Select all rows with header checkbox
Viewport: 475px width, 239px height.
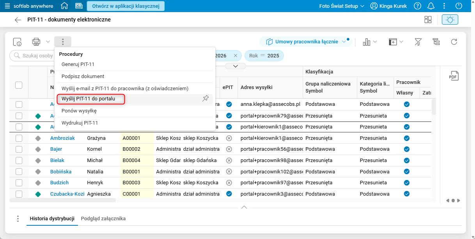(19, 85)
